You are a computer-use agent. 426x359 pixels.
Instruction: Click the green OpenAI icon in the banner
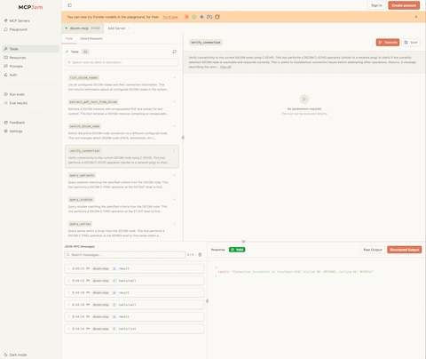(194, 17)
